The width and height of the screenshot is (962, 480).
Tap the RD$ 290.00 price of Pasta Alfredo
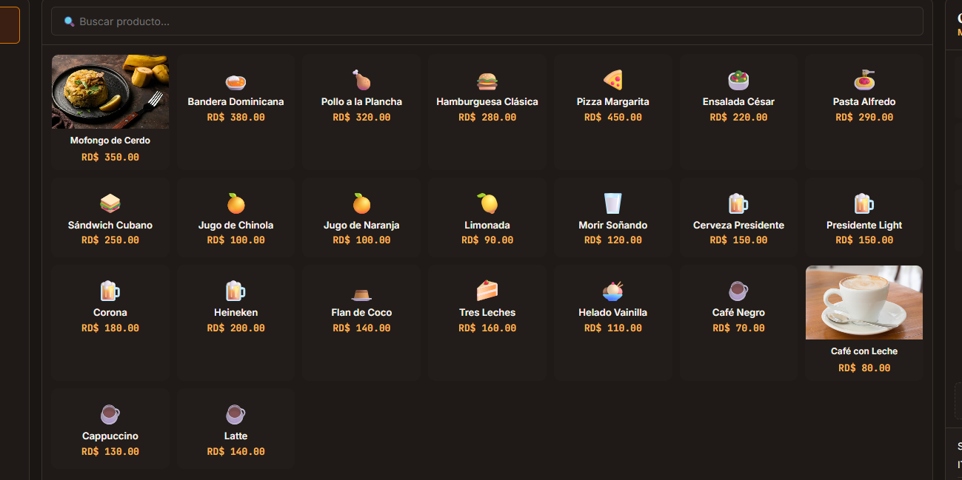(x=864, y=117)
